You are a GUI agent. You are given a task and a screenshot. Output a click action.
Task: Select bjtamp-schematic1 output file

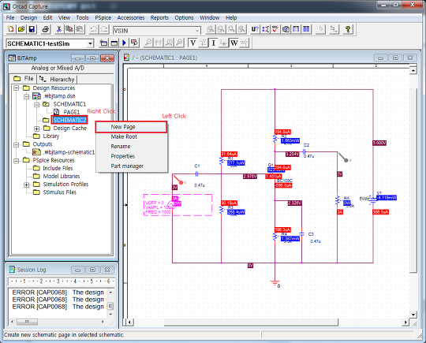(x=69, y=152)
